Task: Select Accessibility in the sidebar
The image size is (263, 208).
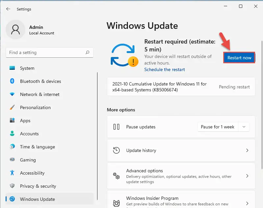Action: coord(32,173)
